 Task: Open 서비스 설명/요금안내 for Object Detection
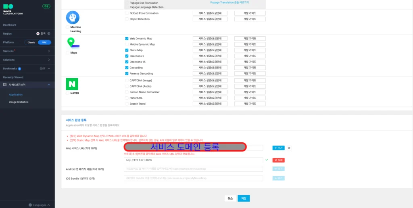click(210, 19)
